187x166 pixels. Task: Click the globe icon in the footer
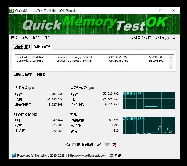pos(14,156)
